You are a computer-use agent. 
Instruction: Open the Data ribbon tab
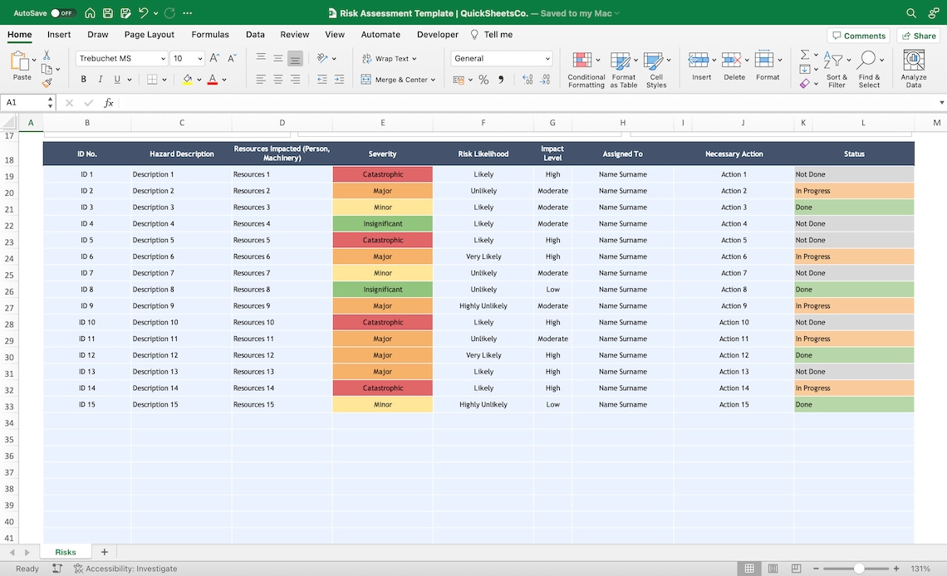tap(254, 35)
